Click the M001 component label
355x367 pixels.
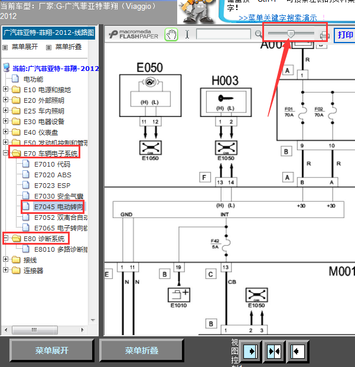pyautogui.click(x=342, y=271)
